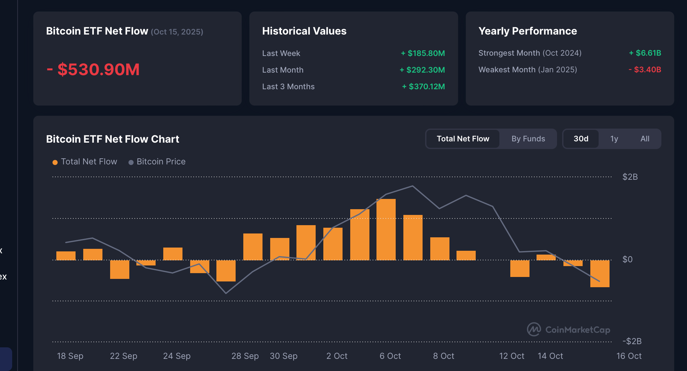Click the tallest bar at 6 Oct
This screenshot has width=687, height=371.
click(386, 229)
